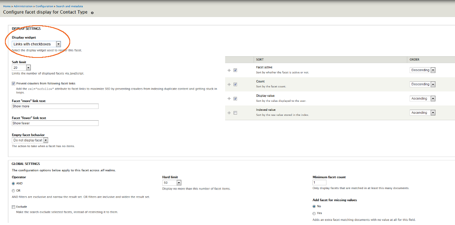The image size is (455, 225).
Task: Select the Display value drag handle
Action: [x=229, y=98]
